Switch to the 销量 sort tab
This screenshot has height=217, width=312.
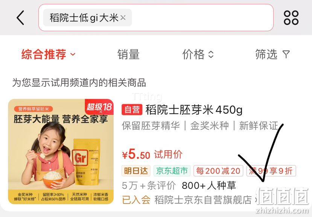128,54
